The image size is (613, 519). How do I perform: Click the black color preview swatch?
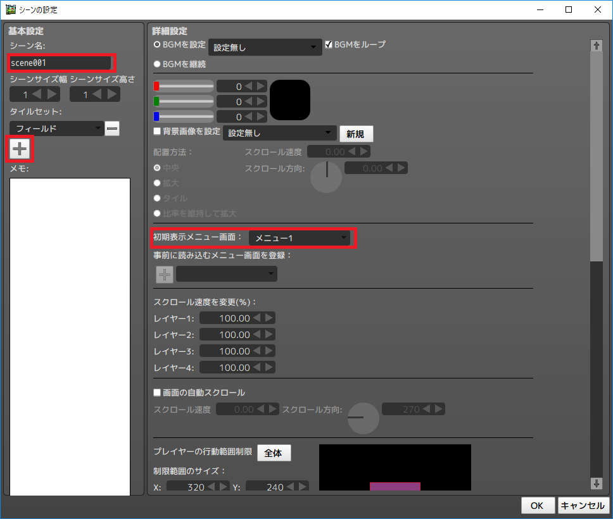point(289,99)
